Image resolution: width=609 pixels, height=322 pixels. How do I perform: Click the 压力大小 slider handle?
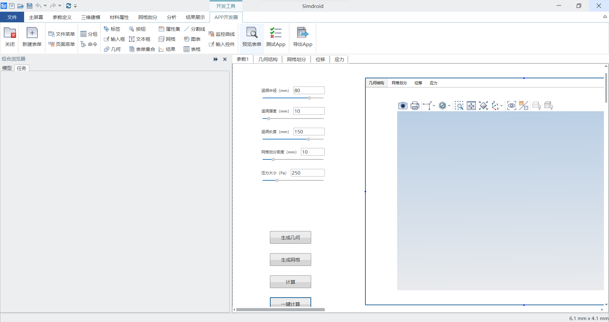click(x=277, y=180)
